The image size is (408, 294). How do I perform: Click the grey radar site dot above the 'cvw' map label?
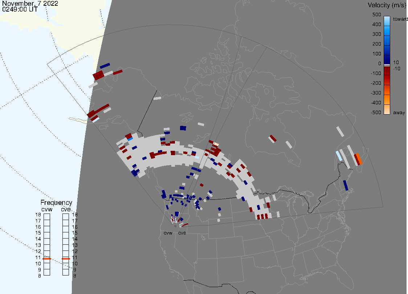pos(175,226)
